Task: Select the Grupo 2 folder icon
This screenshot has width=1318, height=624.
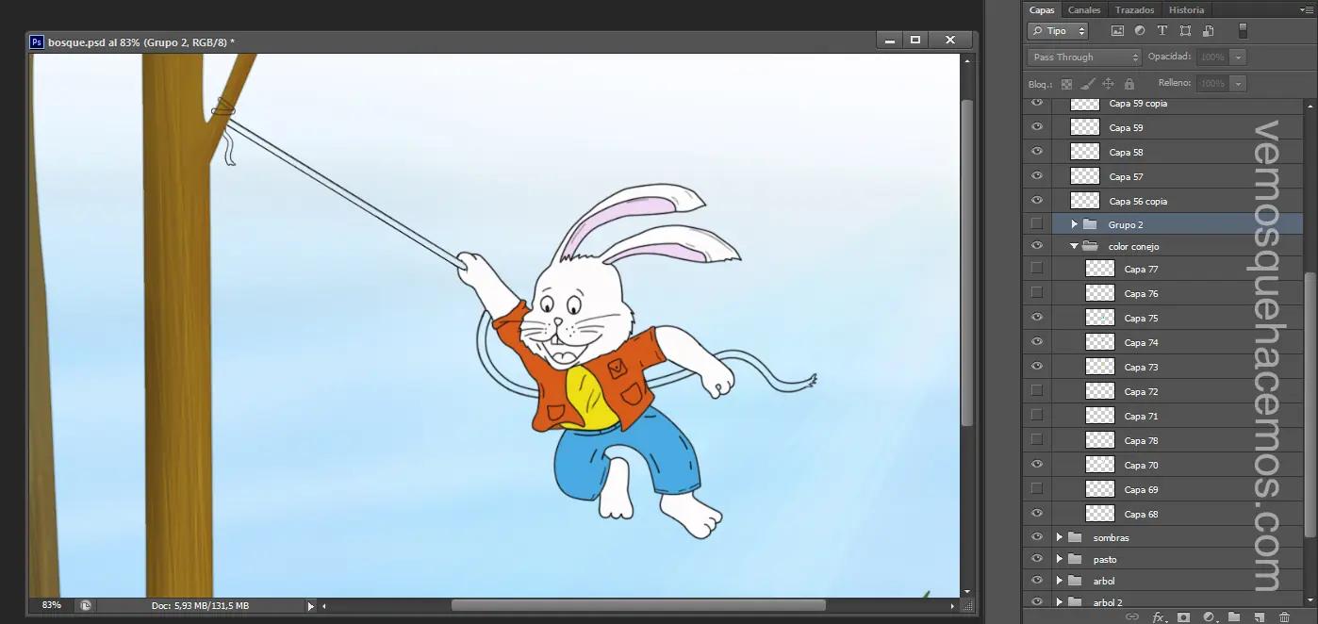Action: 1090,224
